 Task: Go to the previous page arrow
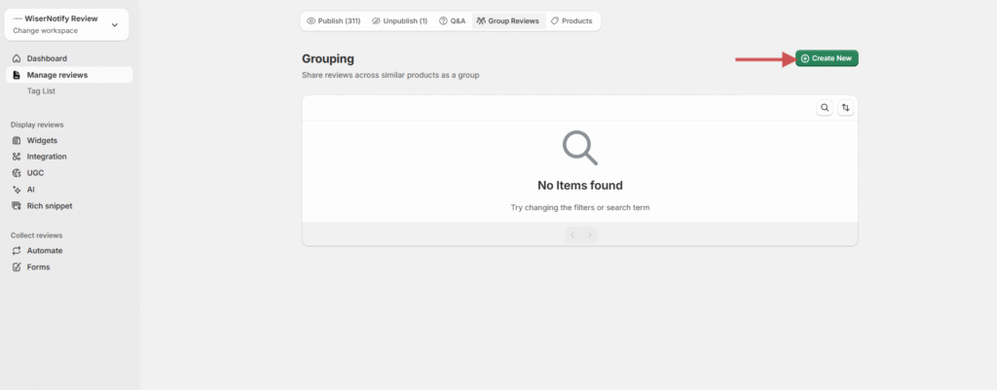point(572,234)
